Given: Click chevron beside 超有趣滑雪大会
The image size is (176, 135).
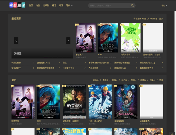Looking at the screenshot, I should (x=162, y=68).
